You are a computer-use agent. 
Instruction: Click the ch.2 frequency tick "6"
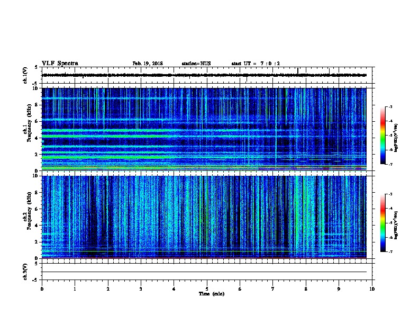click(x=37, y=209)
